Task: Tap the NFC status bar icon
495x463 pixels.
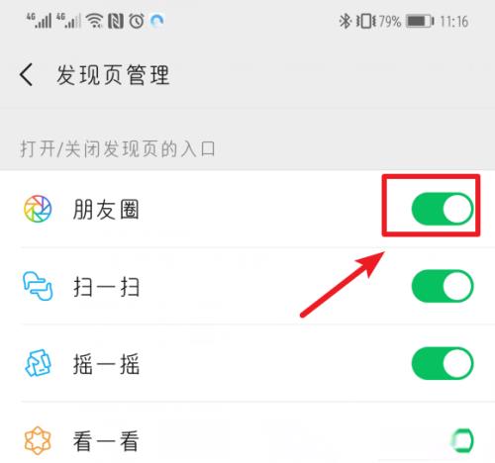Action: pos(116,21)
